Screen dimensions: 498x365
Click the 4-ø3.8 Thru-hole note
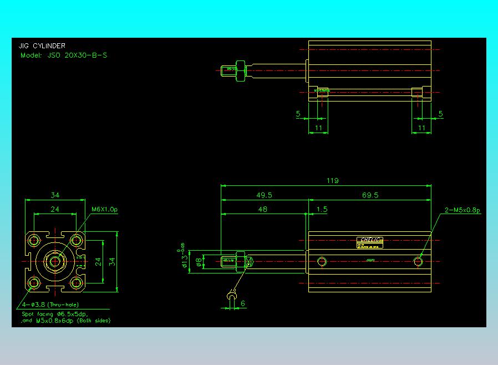pos(50,305)
